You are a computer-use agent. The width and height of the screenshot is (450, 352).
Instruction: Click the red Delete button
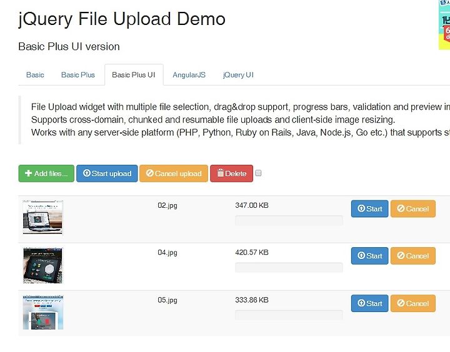231,174
